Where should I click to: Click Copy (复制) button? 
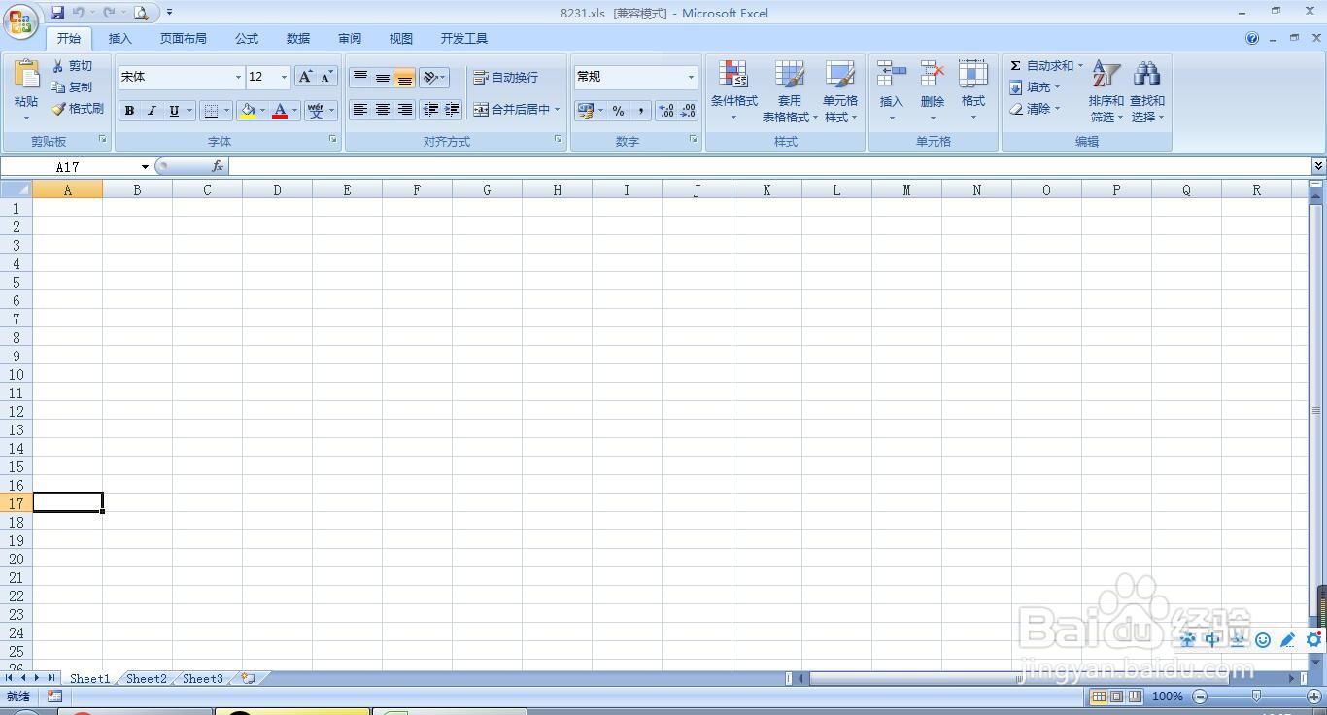(73, 87)
